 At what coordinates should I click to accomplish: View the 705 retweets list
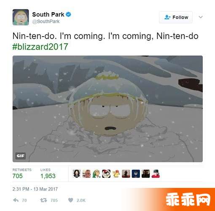tap(22, 174)
